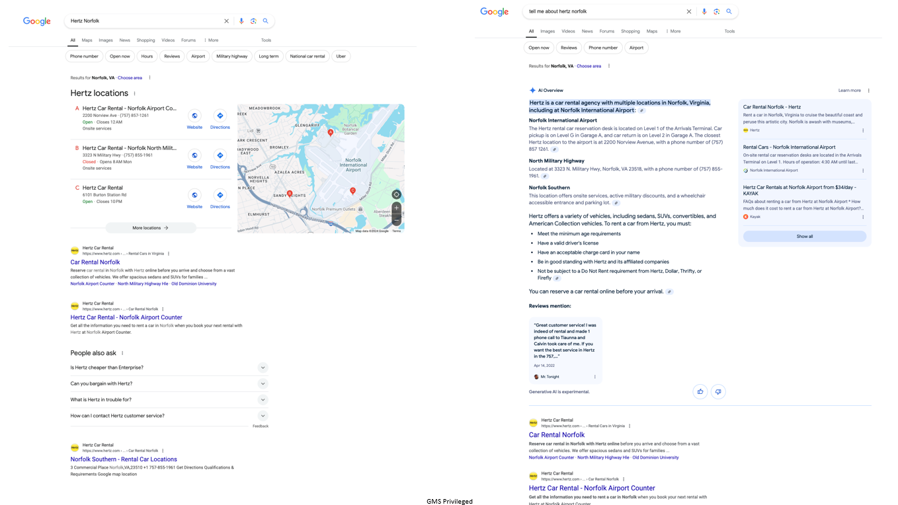Click the Google logo on the Hertz locations page
Viewport: 898px width, 505px height.
coord(37,22)
